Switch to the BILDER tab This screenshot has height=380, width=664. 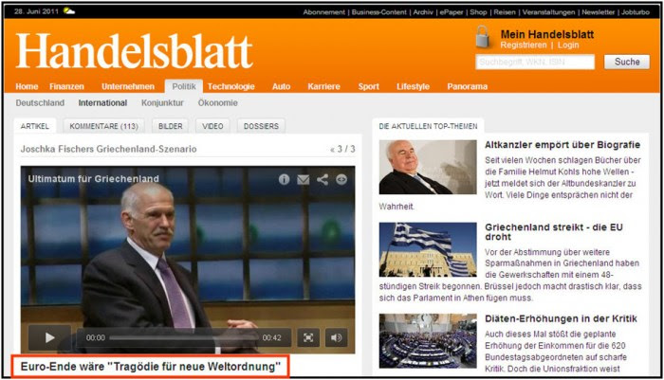[170, 126]
